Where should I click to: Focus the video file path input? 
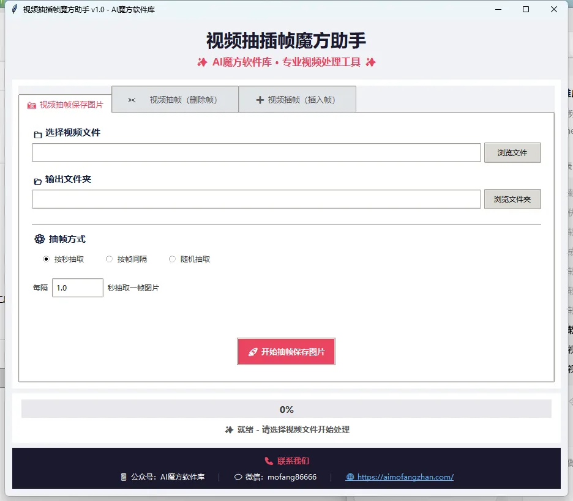point(256,153)
